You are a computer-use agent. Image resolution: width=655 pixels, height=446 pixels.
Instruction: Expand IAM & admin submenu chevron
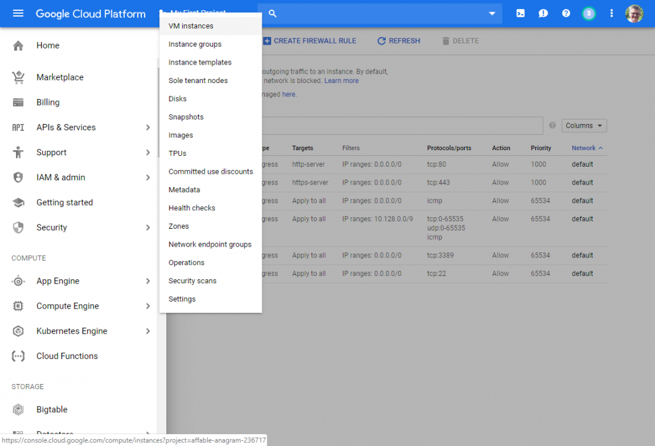148,178
